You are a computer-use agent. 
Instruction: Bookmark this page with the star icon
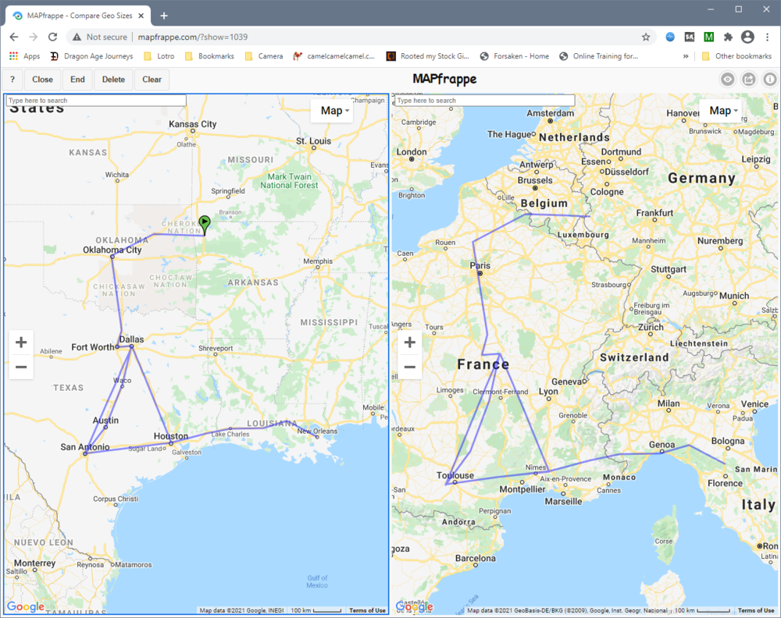646,37
